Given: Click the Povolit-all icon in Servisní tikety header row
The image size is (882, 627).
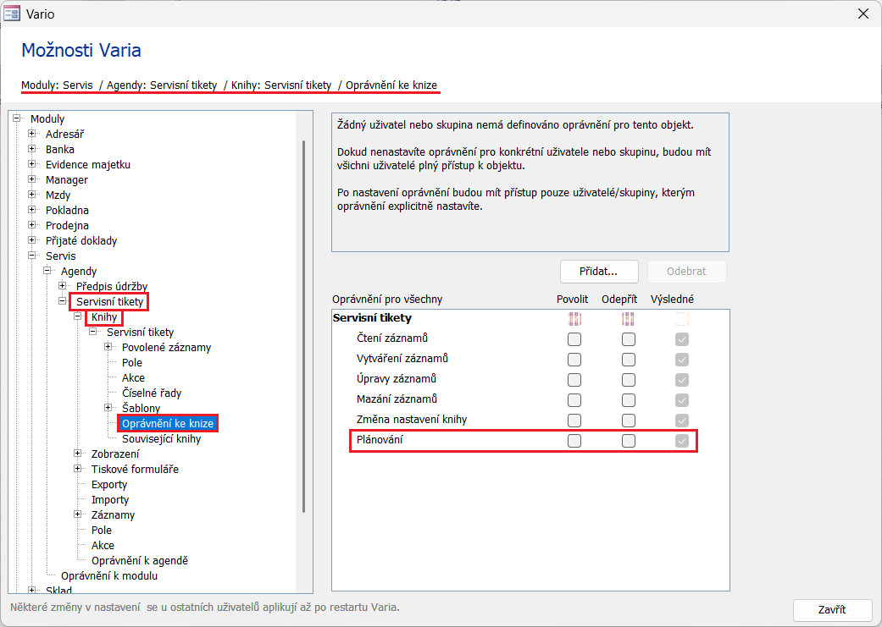Looking at the screenshot, I should click(x=574, y=319).
